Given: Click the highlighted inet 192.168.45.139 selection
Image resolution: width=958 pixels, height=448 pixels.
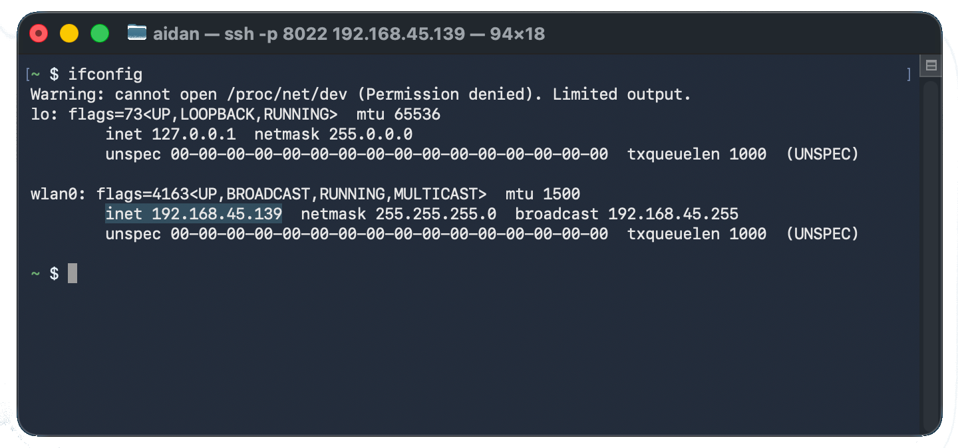Looking at the screenshot, I should (x=193, y=213).
